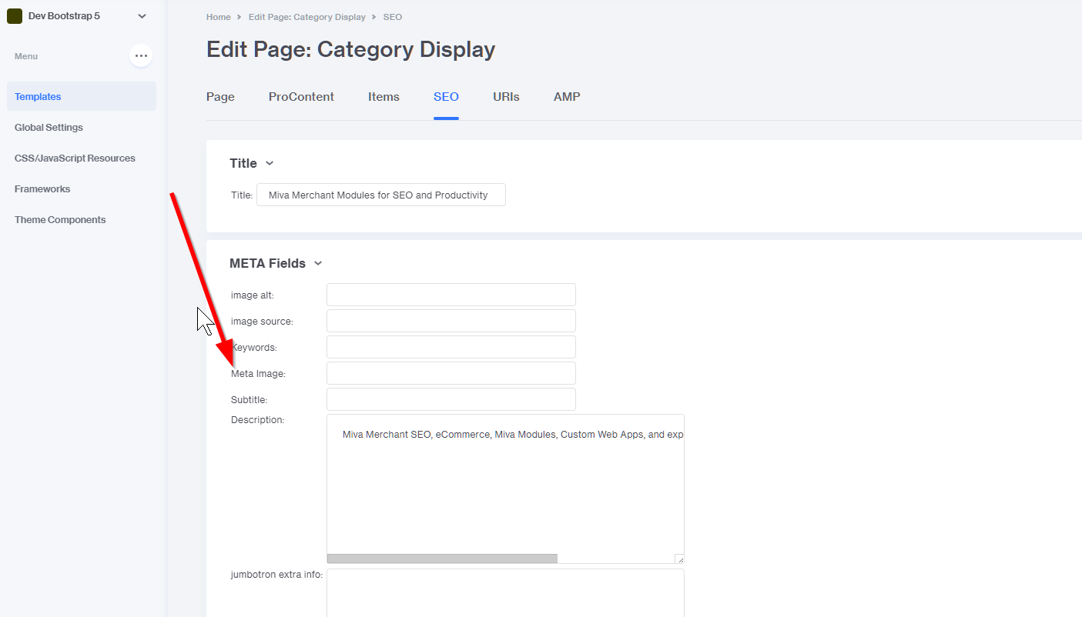Click the Dev Bootstrap 5 store icon
This screenshot has width=1082, height=617.
coord(15,16)
